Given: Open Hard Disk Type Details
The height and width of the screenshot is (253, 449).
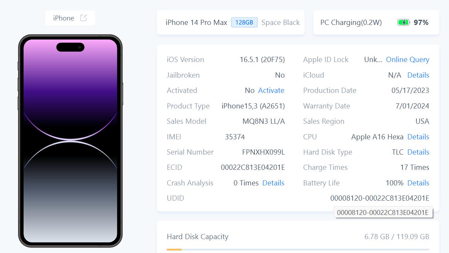Looking at the screenshot, I should (x=418, y=152).
